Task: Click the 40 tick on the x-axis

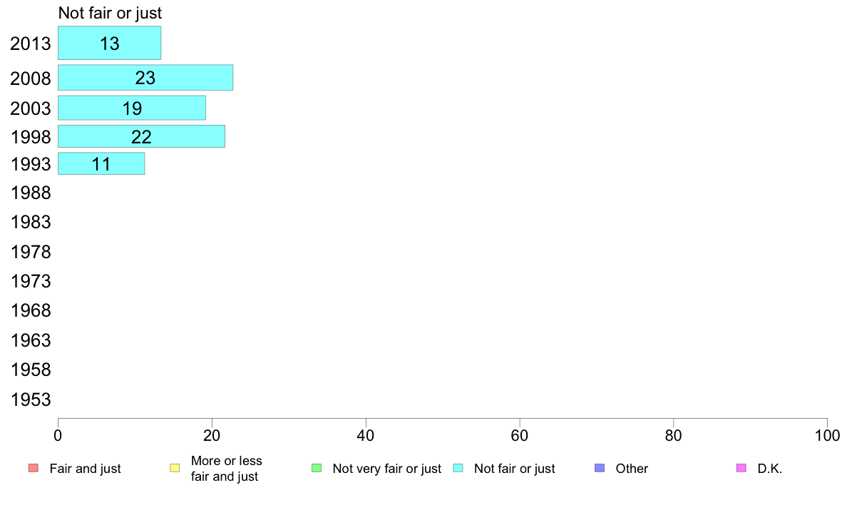Action: coord(366,435)
